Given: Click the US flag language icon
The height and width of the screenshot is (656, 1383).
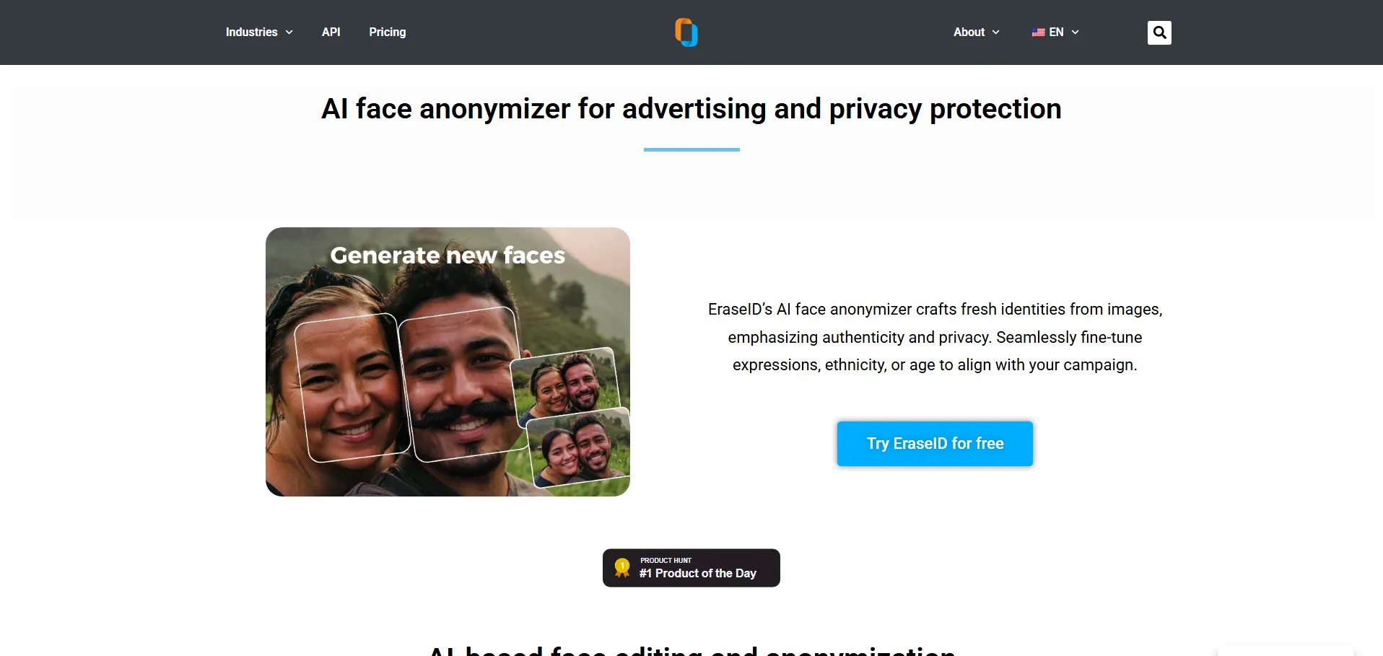Looking at the screenshot, I should coord(1039,32).
